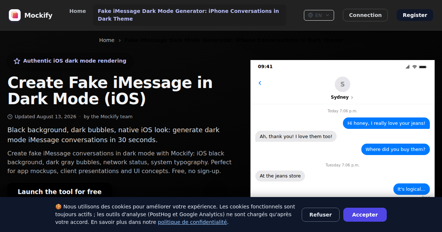Open the Home navigation item
The height and width of the screenshot is (232, 442).
coord(78,11)
